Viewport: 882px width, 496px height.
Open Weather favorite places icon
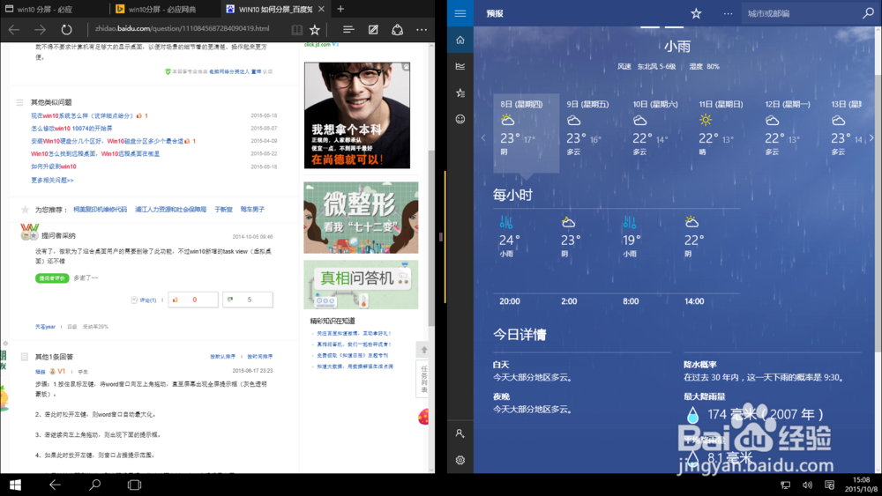click(460, 93)
